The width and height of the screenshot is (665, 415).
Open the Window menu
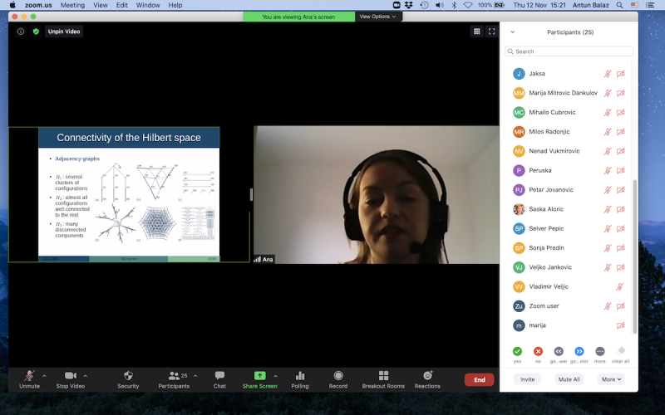pos(148,5)
